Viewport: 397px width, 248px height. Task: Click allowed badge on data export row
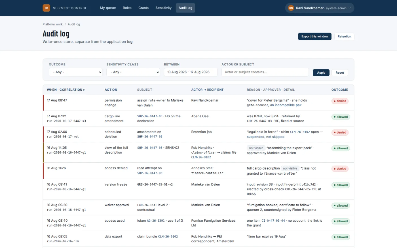(341, 237)
